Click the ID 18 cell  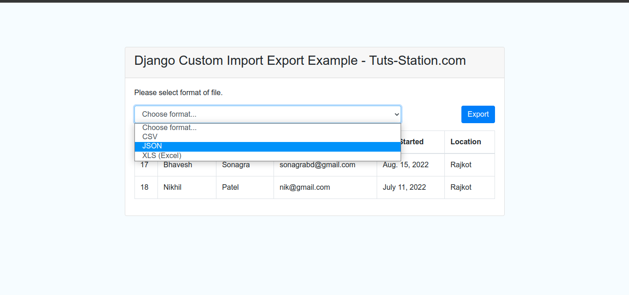pyautogui.click(x=146, y=187)
